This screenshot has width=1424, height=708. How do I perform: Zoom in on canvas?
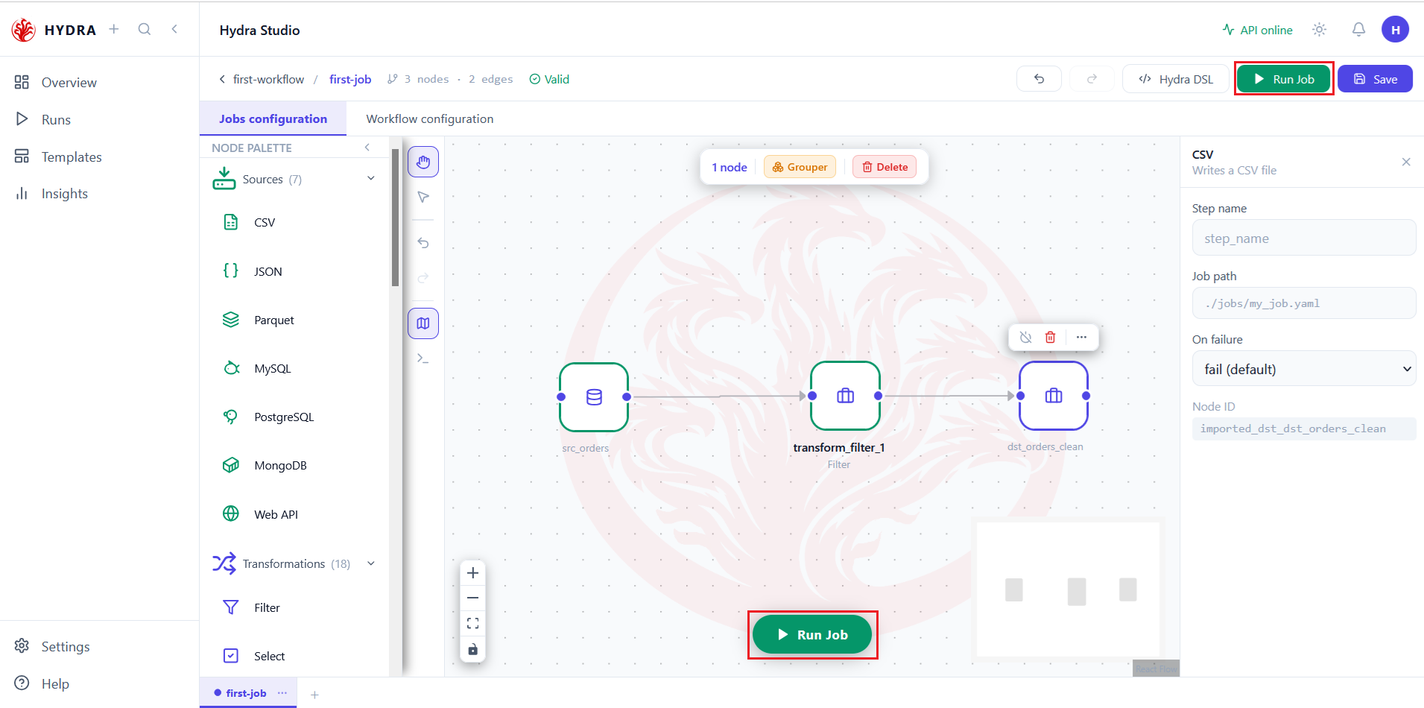(x=472, y=573)
